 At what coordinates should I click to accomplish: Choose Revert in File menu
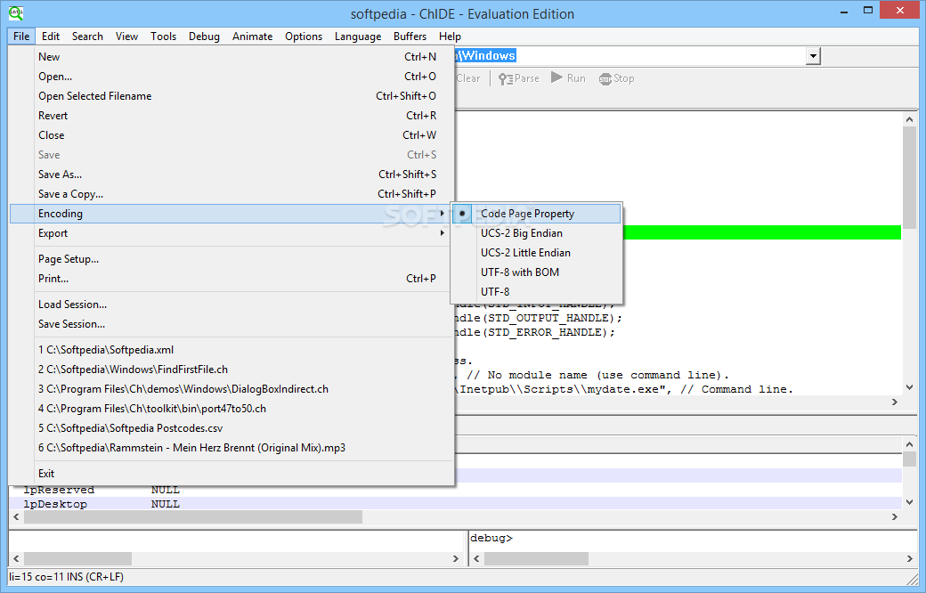[x=231, y=115]
